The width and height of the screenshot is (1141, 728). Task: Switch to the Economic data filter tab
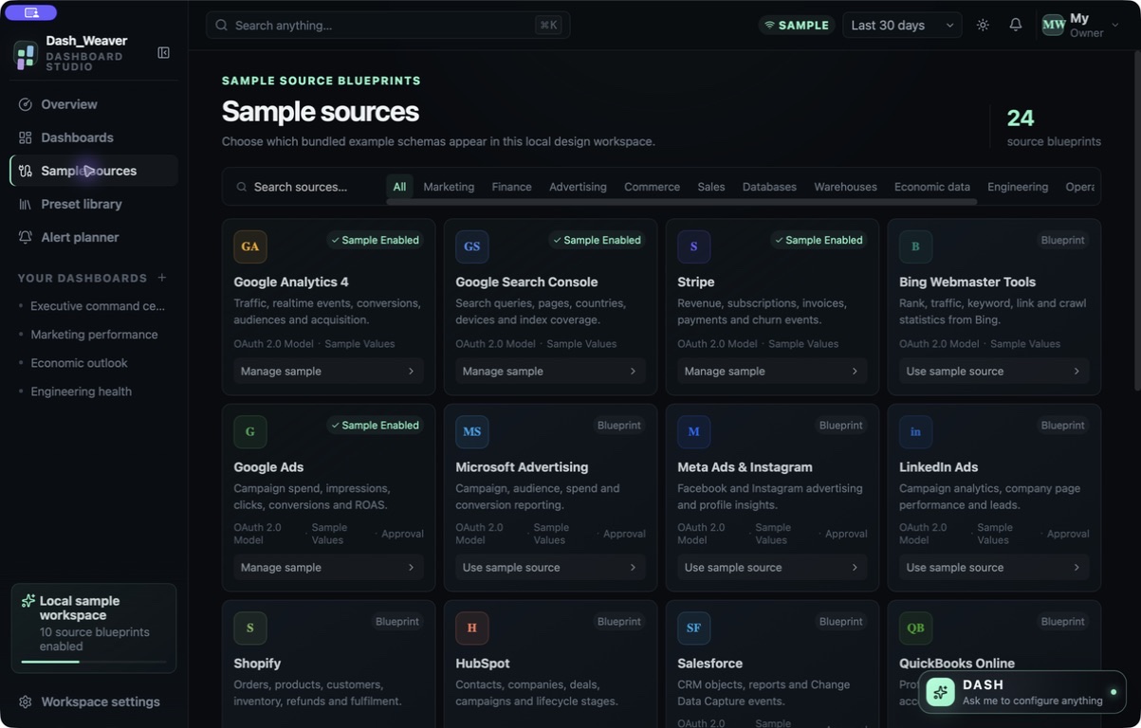click(932, 187)
